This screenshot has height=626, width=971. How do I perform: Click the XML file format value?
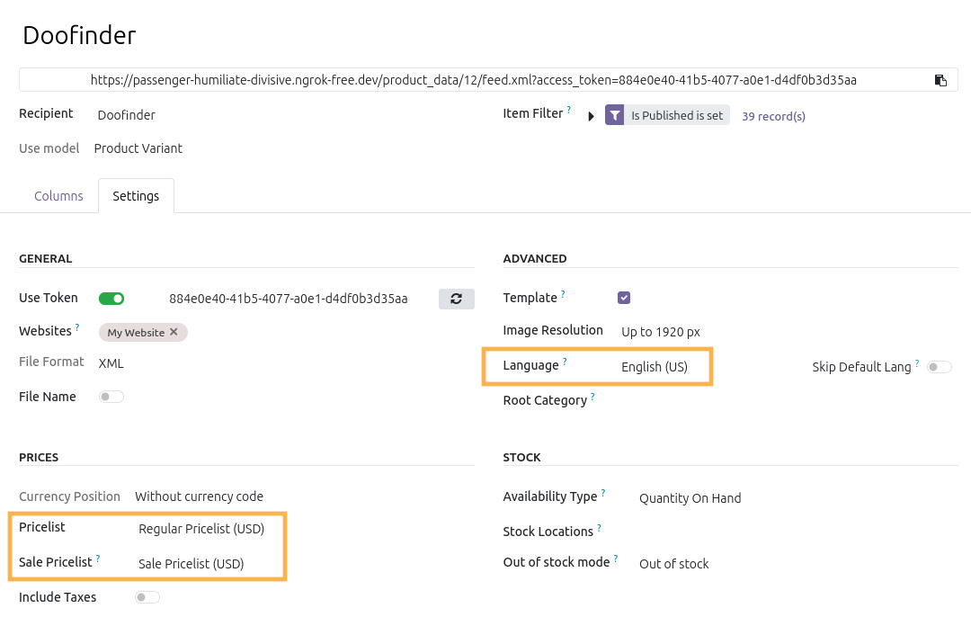[111, 364]
